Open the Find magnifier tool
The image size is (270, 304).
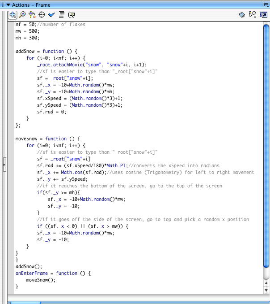22,15
